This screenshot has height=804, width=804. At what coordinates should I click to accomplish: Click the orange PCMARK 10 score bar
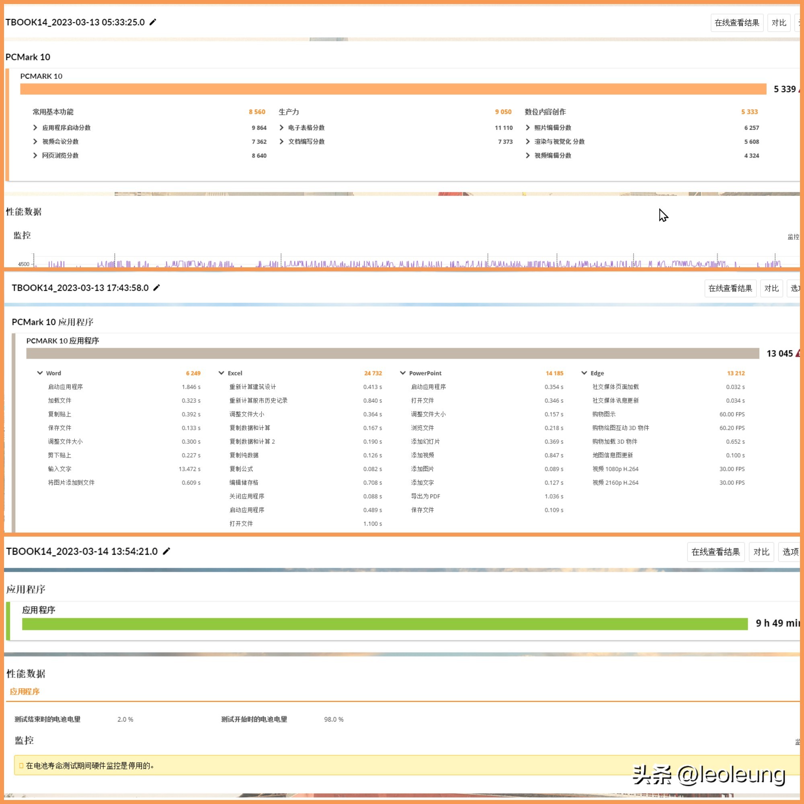[393, 89]
